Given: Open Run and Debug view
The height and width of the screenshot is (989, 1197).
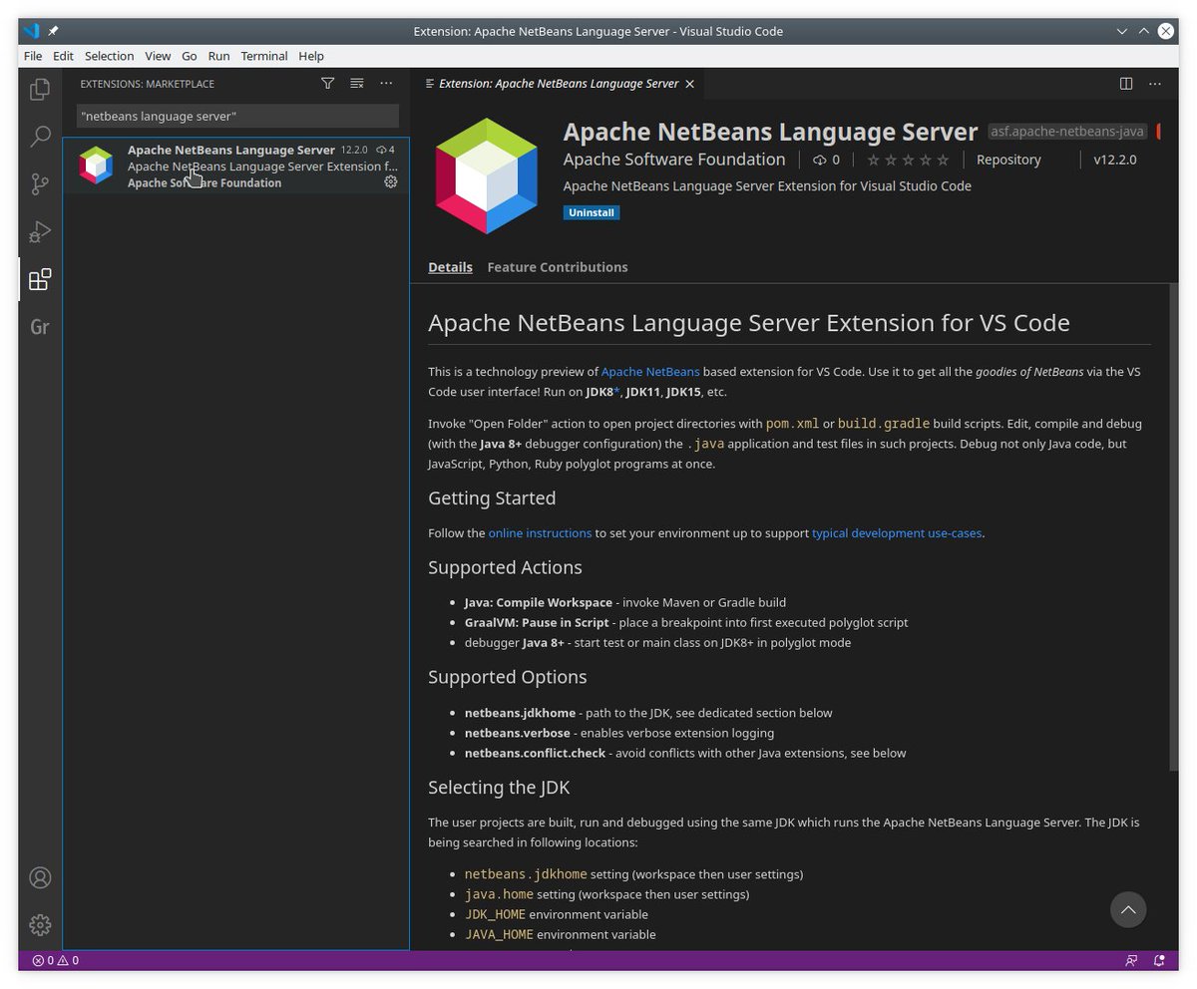Looking at the screenshot, I should [x=40, y=231].
